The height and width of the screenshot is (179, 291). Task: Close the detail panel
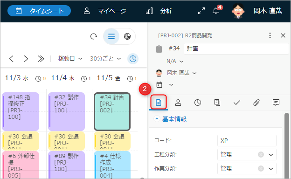point(283,35)
